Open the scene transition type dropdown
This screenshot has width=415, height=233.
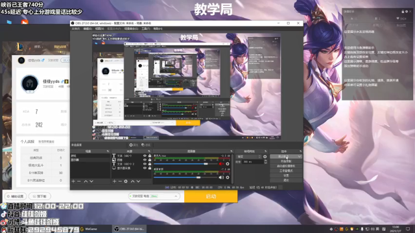point(248,157)
